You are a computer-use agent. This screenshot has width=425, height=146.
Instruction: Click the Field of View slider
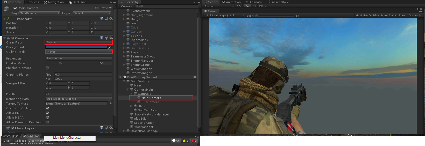point(72,63)
